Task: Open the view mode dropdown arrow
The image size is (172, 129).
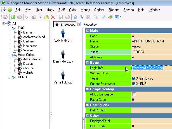Action: click(120, 17)
